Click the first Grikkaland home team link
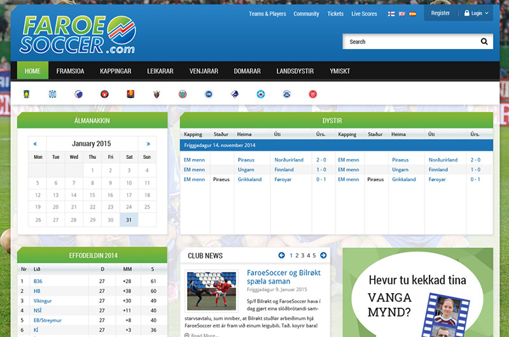 click(x=249, y=179)
